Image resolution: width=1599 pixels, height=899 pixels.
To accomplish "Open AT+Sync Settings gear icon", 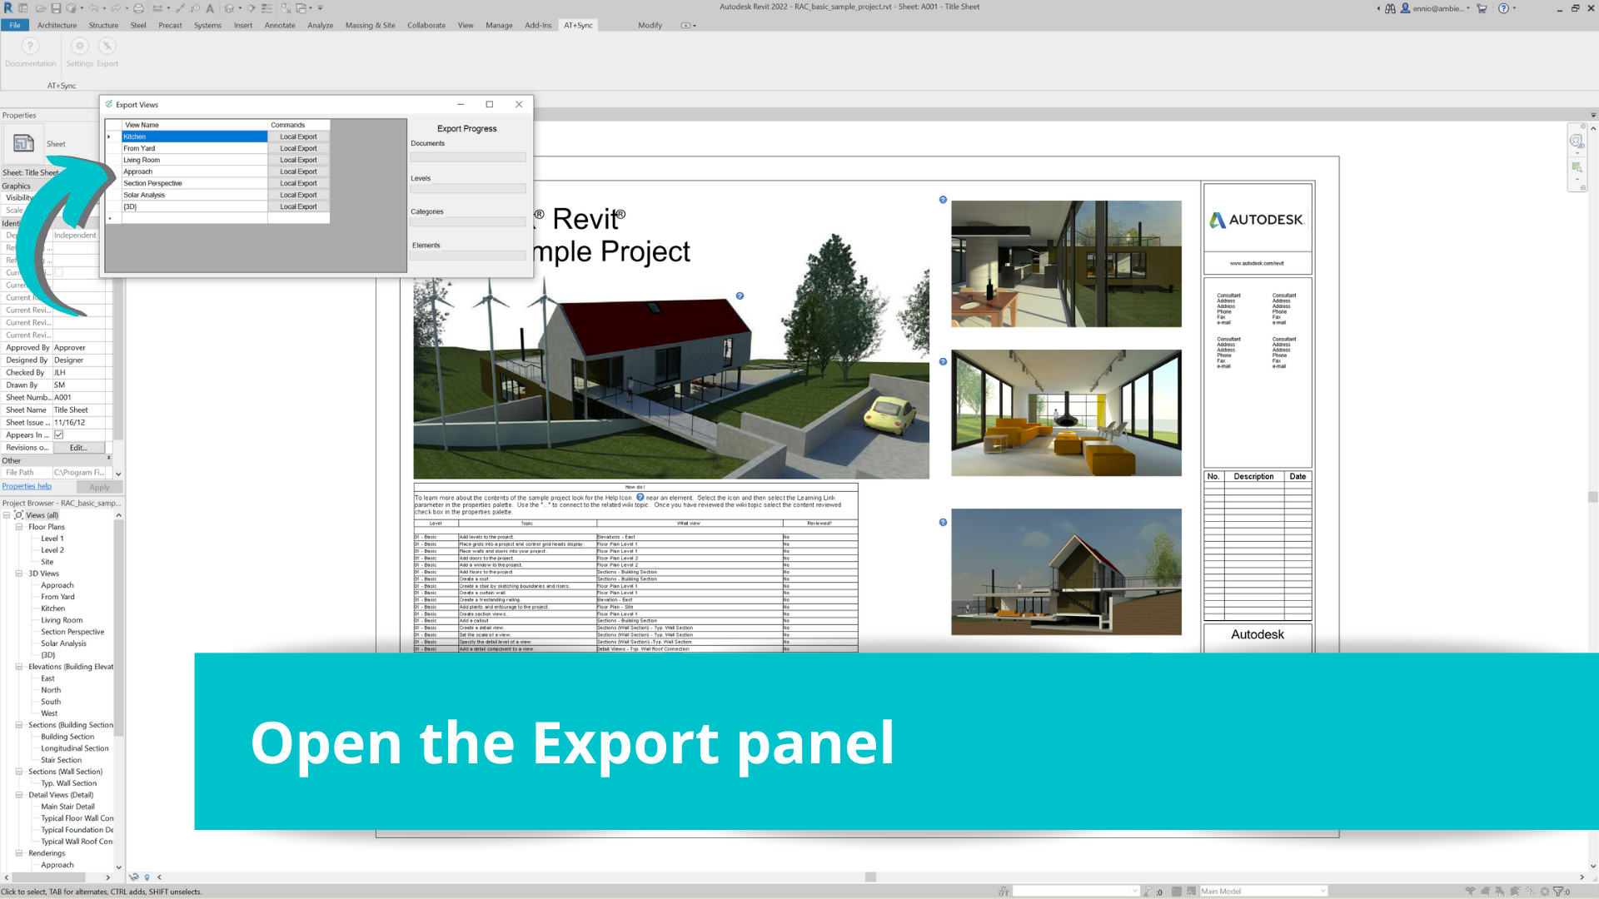I will 80,47.
